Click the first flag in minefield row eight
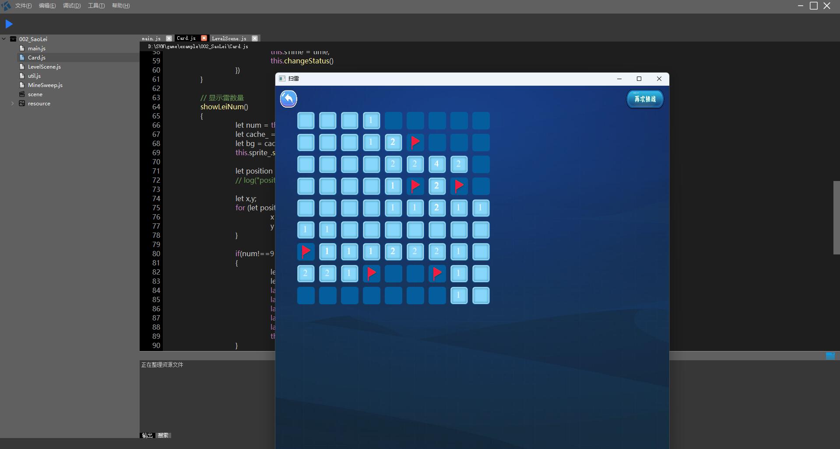The height and width of the screenshot is (449, 840). coord(371,274)
